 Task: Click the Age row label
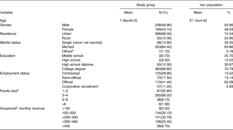[3, 20]
